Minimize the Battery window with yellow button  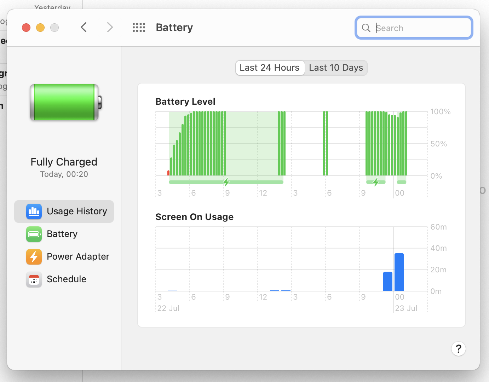[x=40, y=28]
